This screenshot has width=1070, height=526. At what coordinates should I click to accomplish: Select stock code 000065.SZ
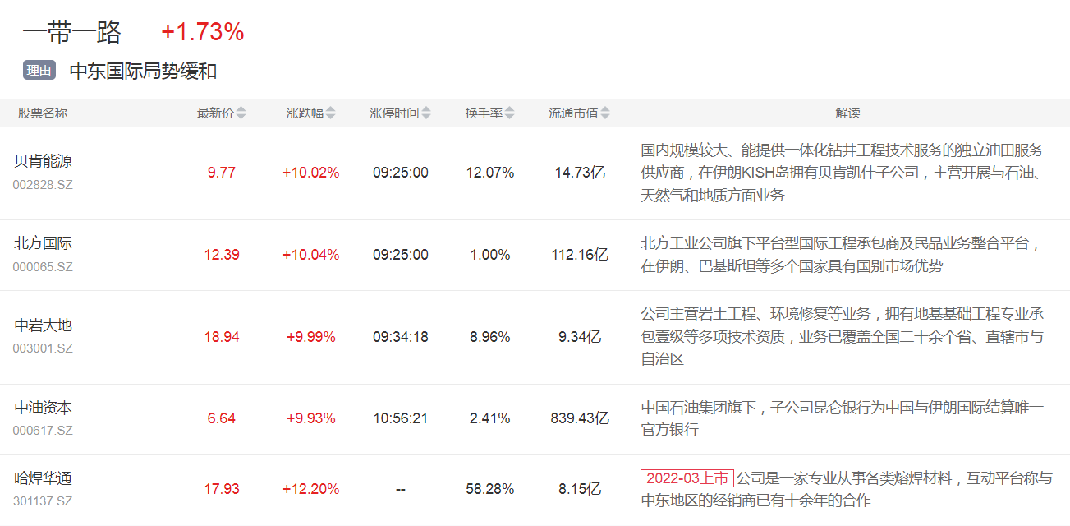[x=43, y=267]
